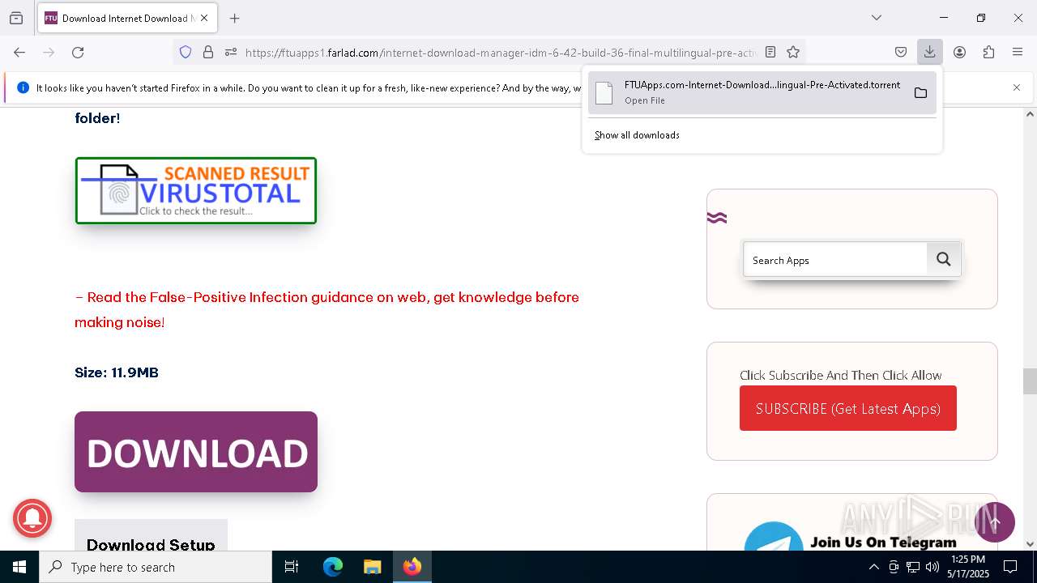Viewport: 1037px width, 583px height.
Task: Toggle reader view in address bar
Action: point(770,52)
